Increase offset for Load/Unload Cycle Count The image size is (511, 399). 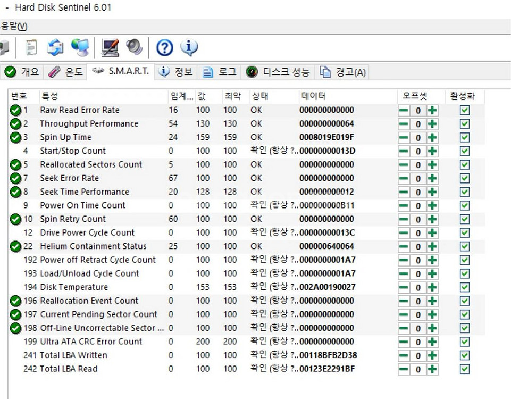[432, 274]
